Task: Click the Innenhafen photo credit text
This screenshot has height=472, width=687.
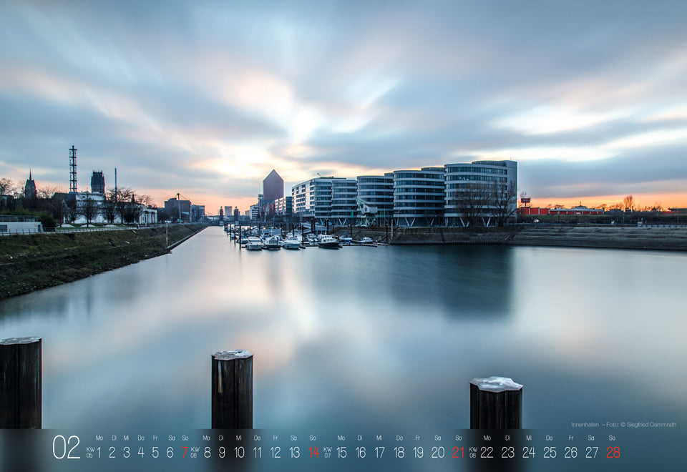Action: coord(623,425)
